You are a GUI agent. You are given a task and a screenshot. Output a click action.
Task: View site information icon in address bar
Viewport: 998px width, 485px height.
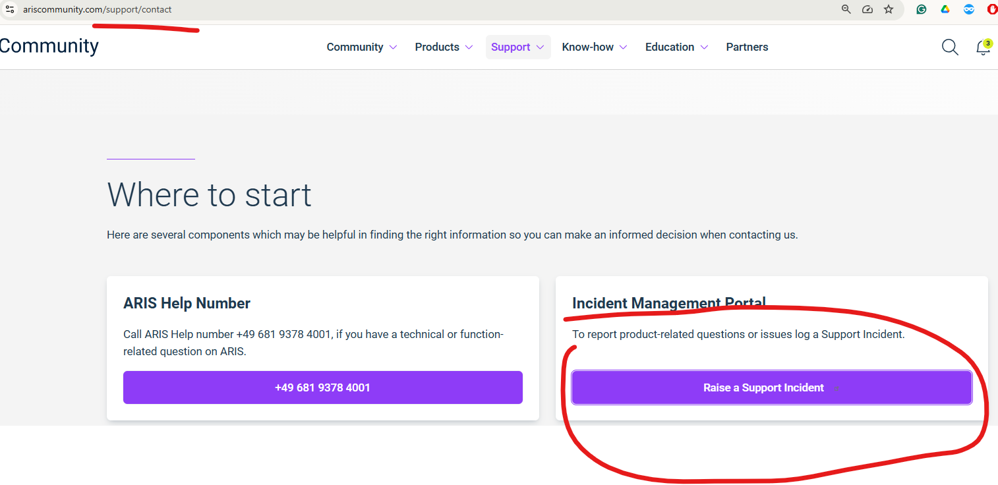click(x=9, y=9)
